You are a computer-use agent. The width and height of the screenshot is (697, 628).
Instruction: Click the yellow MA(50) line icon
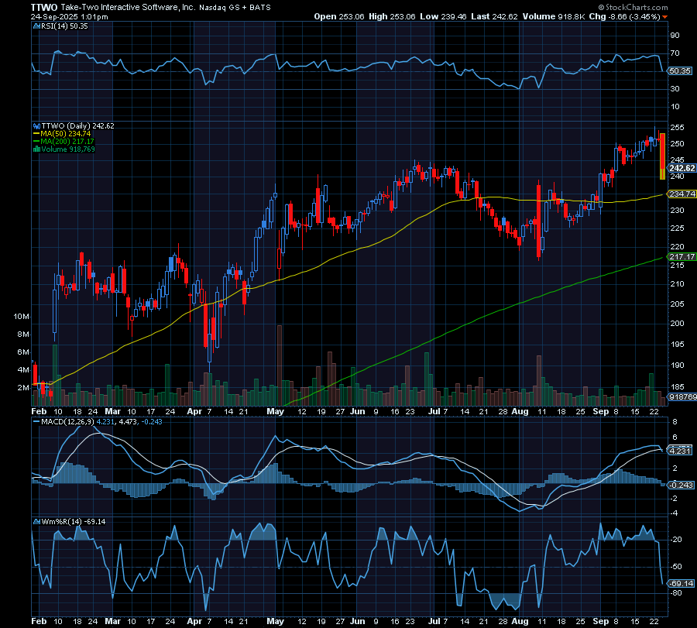(36, 133)
